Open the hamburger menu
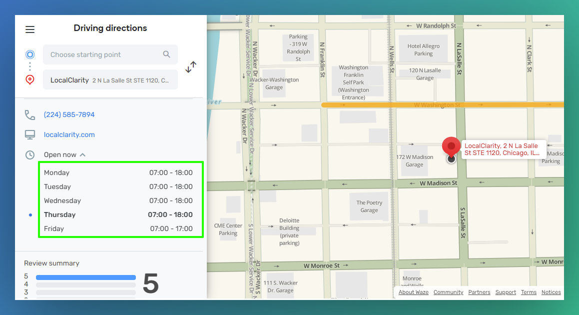The width and height of the screenshot is (579, 315). [x=30, y=29]
